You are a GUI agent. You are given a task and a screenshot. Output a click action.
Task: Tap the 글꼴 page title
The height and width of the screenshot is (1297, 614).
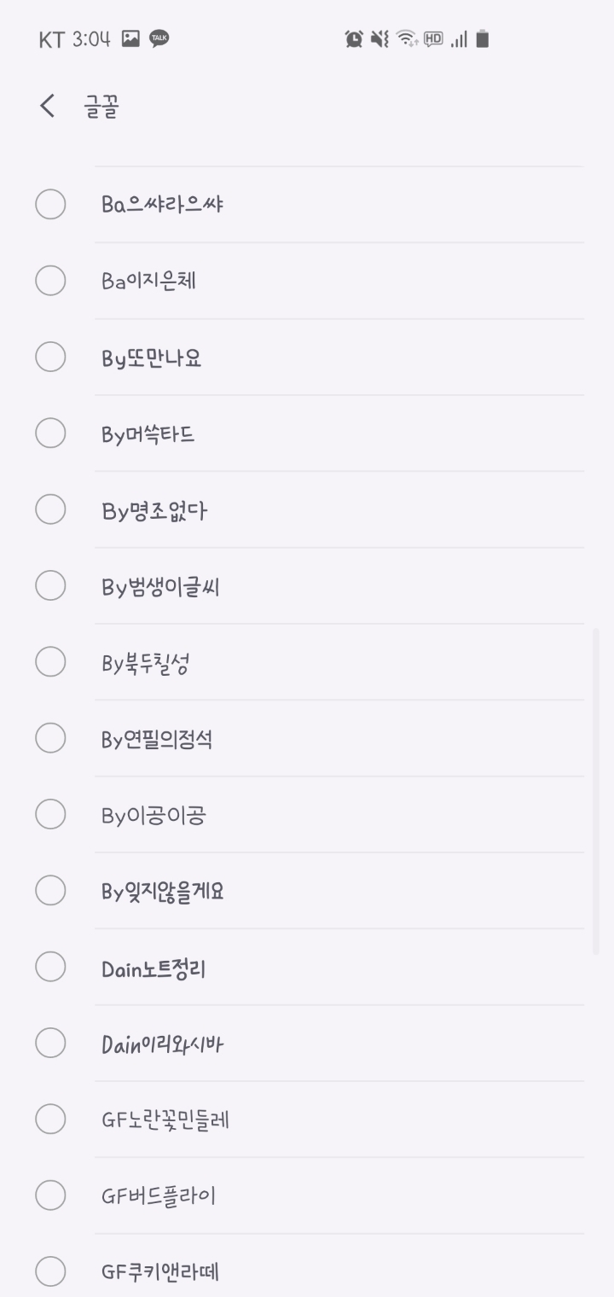[x=101, y=107]
